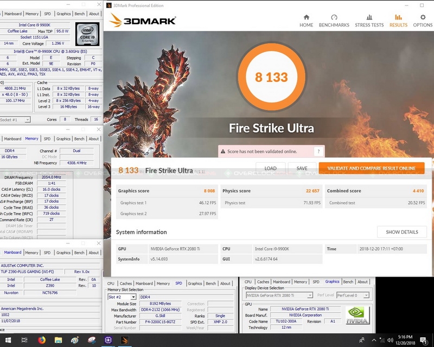Open SPD tab in the Mainboard-active CPU-Z window
This screenshot has width=434, height=347.
pos(47,253)
